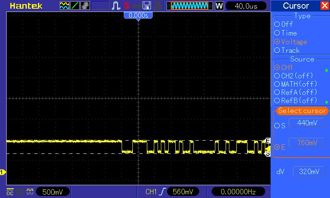Click the 500mV vertical scale readout
Image resolution: width=330 pixels, height=198 pixels.
tap(53, 192)
